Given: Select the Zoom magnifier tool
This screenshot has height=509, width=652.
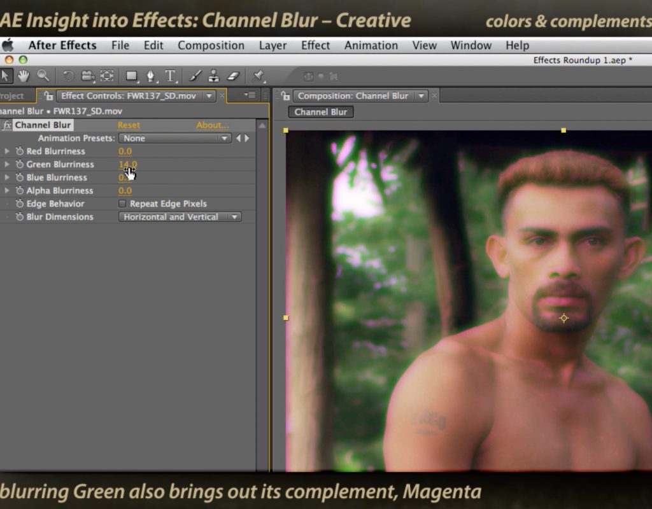Looking at the screenshot, I should [x=43, y=76].
